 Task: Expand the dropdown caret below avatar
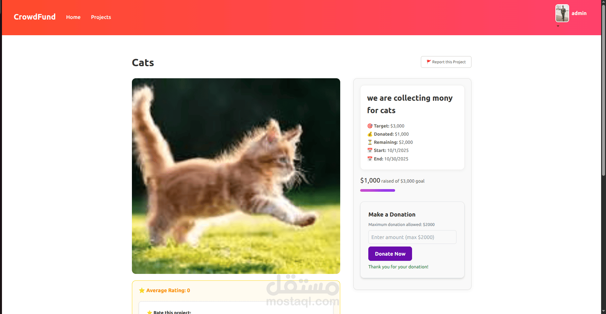point(558,26)
